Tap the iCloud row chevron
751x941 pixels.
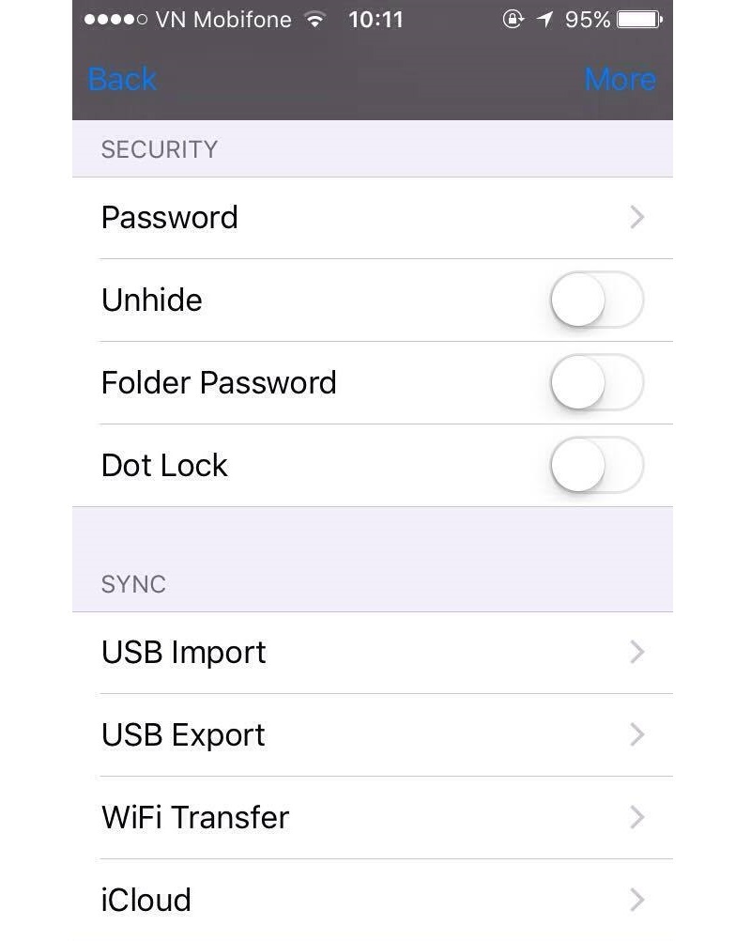[x=637, y=900]
